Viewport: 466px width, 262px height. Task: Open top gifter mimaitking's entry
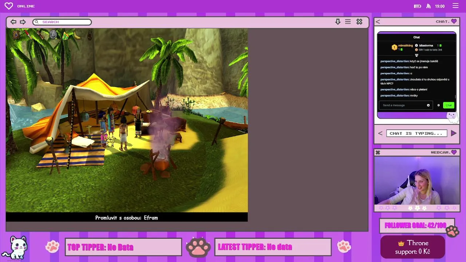[402, 47]
